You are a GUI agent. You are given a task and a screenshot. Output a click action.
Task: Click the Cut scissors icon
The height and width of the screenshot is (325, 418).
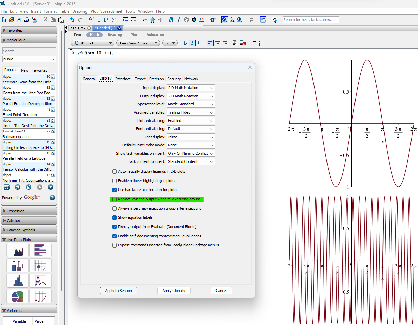45,20
